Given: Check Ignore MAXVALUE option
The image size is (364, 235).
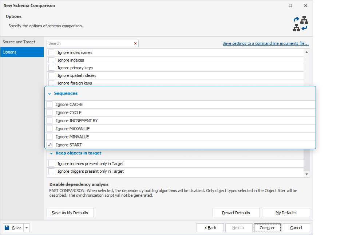Looking at the screenshot, I should pyautogui.click(x=50, y=129).
